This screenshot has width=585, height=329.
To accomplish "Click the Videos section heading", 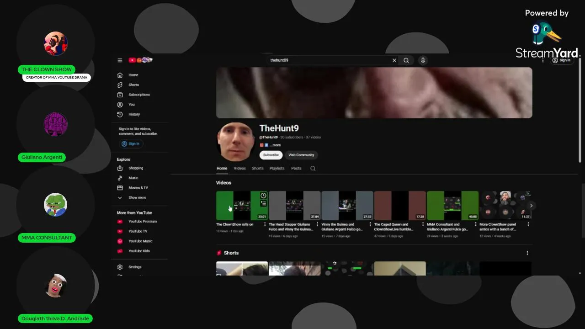I will point(223,183).
